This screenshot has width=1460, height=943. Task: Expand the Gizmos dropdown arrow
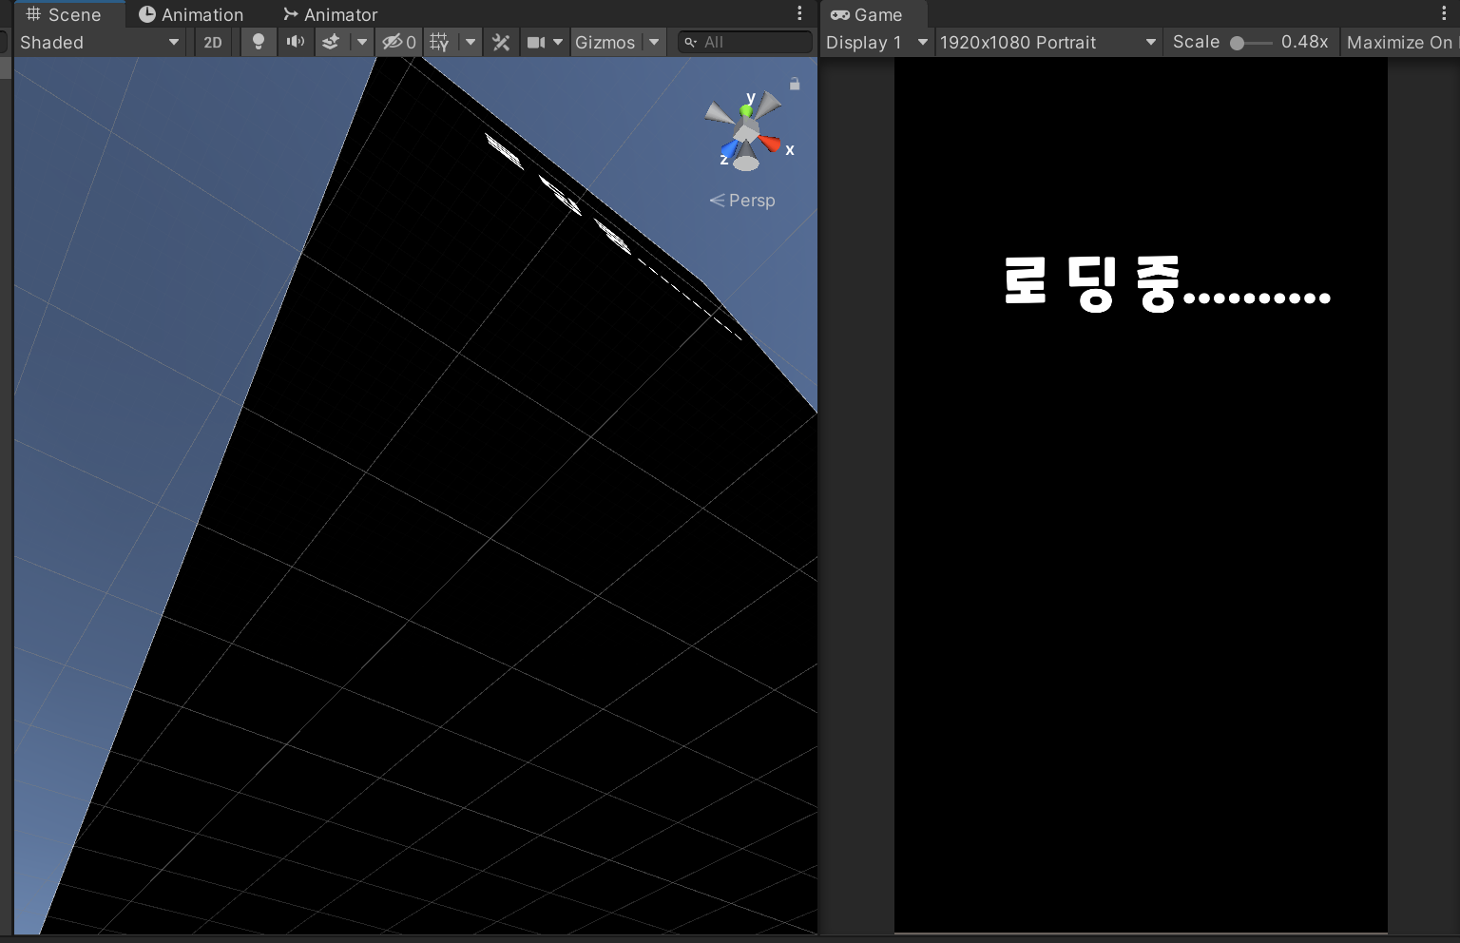[654, 42]
